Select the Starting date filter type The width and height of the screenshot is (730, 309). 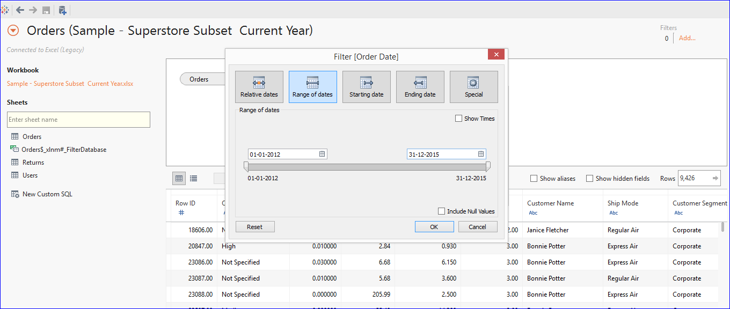(366, 86)
